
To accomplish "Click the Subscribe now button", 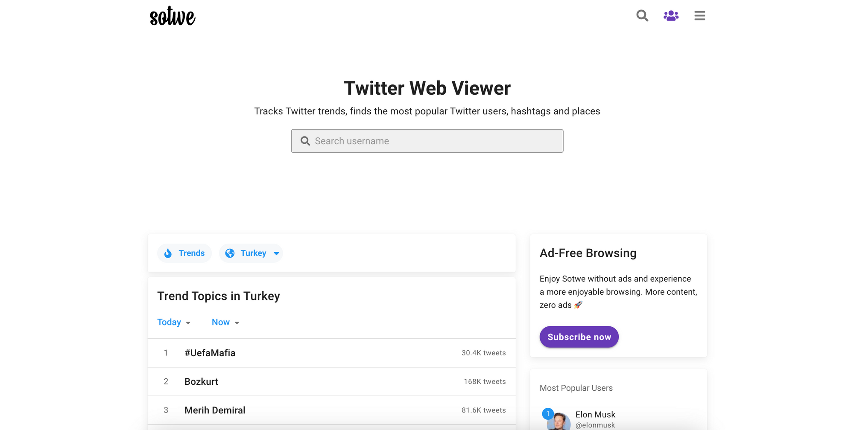I will [579, 337].
